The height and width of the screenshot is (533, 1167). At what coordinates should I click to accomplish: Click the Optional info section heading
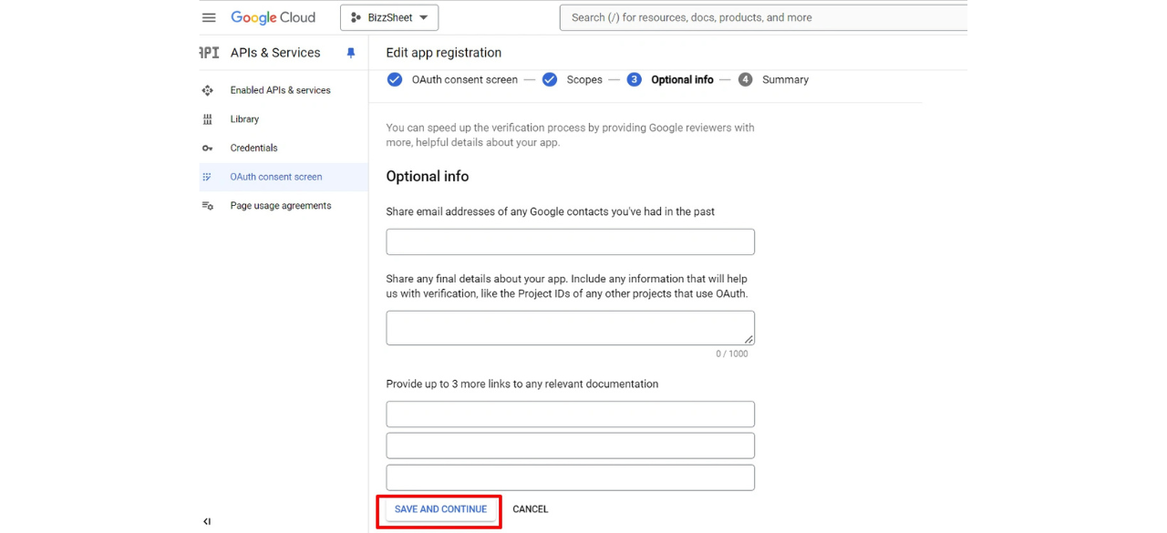(428, 176)
